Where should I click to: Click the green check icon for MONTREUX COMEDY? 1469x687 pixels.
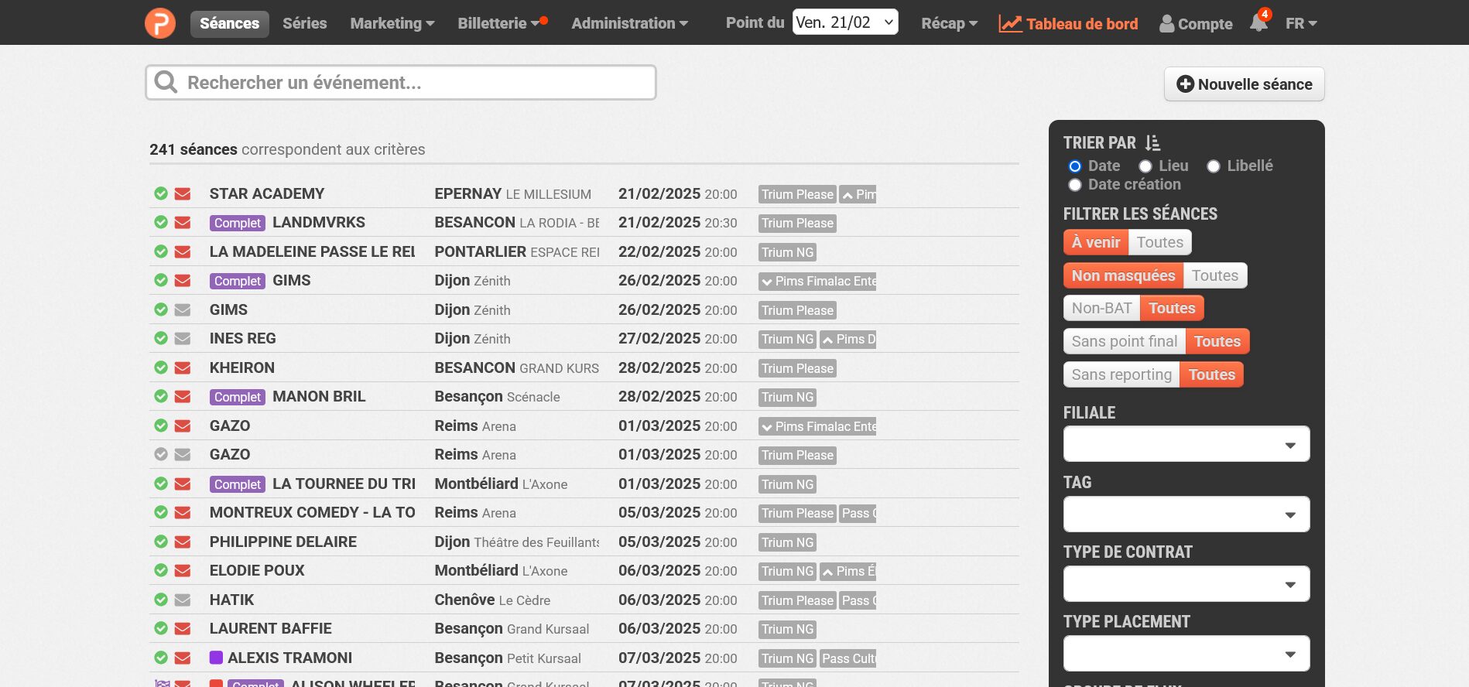click(161, 513)
